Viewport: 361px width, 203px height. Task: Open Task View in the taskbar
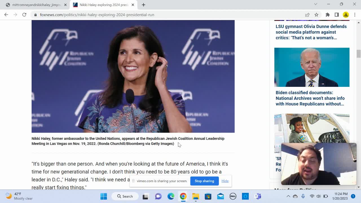point(145,196)
